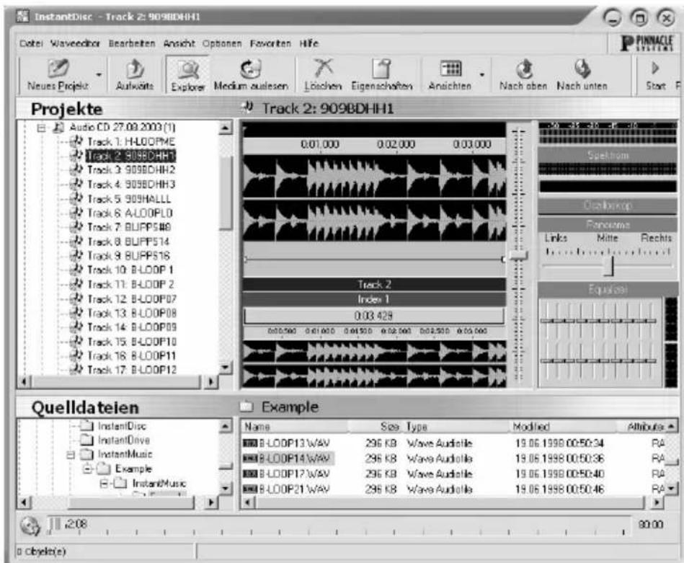Click the CD disc icon at bottom left

point(30,526)
